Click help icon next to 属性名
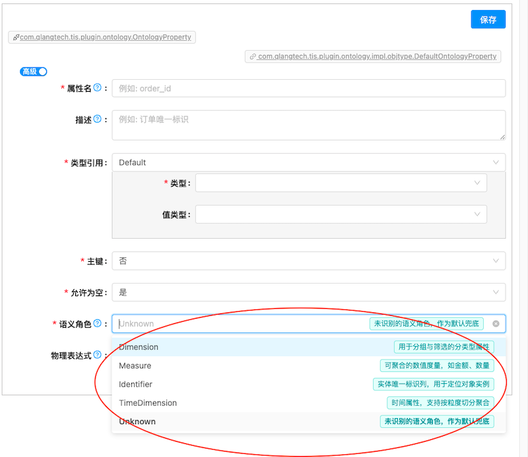 97,88
